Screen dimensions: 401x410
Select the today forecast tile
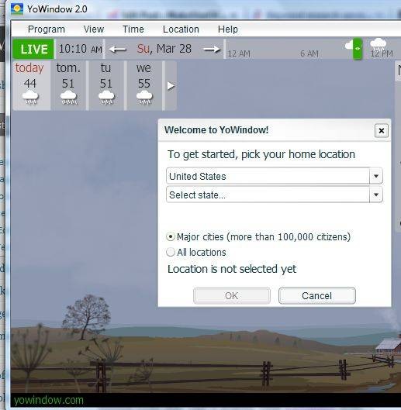(31, 85)
